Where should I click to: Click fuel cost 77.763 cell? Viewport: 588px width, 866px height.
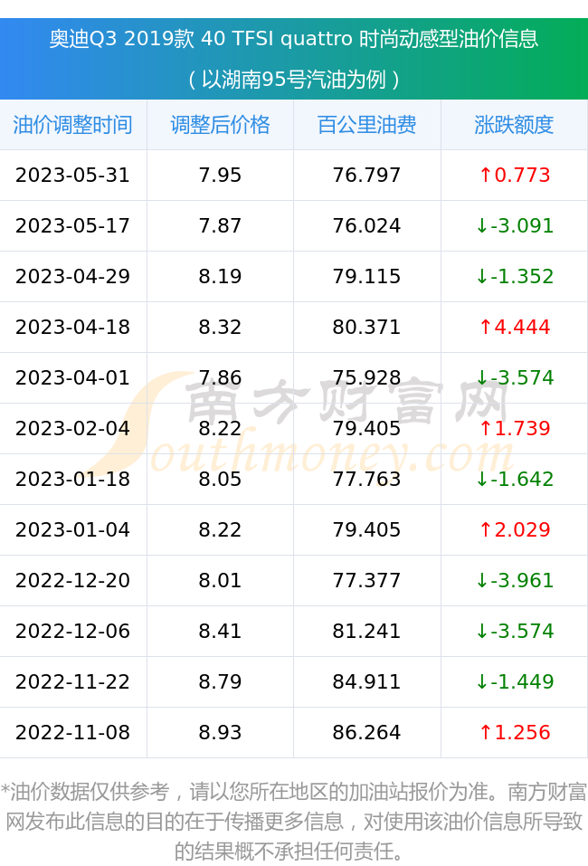point(366,479)
